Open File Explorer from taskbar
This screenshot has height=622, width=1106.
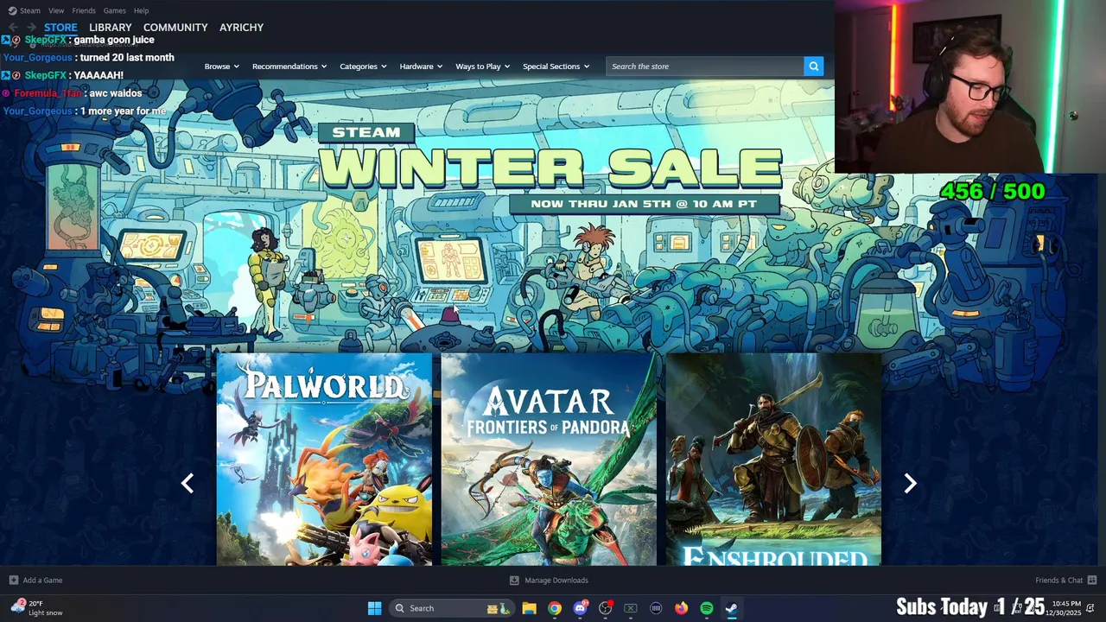[x=529, y=608]
